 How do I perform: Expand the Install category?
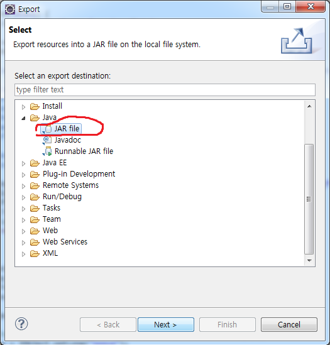coord(23,107)
